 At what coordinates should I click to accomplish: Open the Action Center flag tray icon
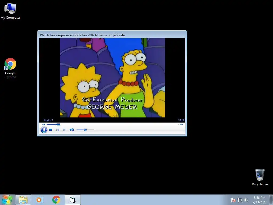click(x=233, y=200)
